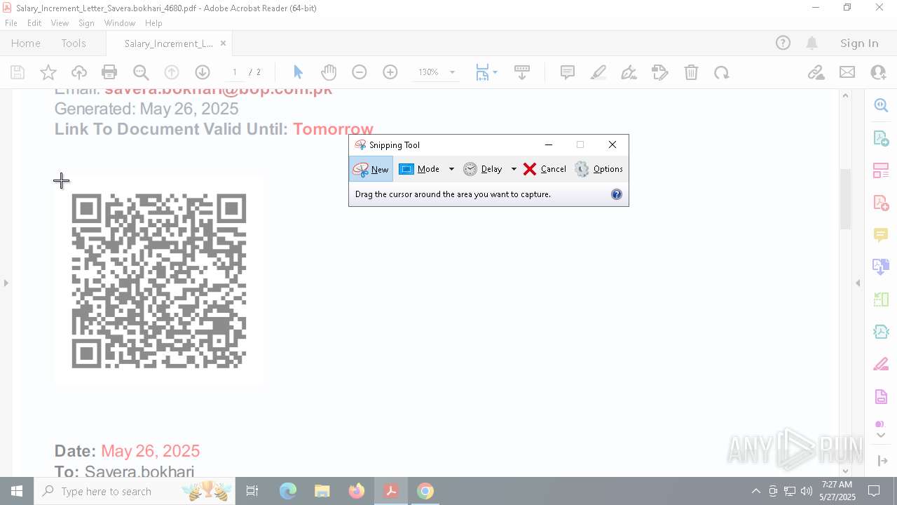
Task: Click the share with others person icon
Action: pyautogui.click(x=878, y=72)
